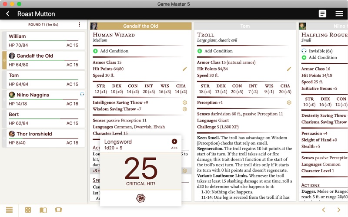Screen dimensions: 348x217
Task: Click the Longsword ATK play button
Action: (174, 141)
